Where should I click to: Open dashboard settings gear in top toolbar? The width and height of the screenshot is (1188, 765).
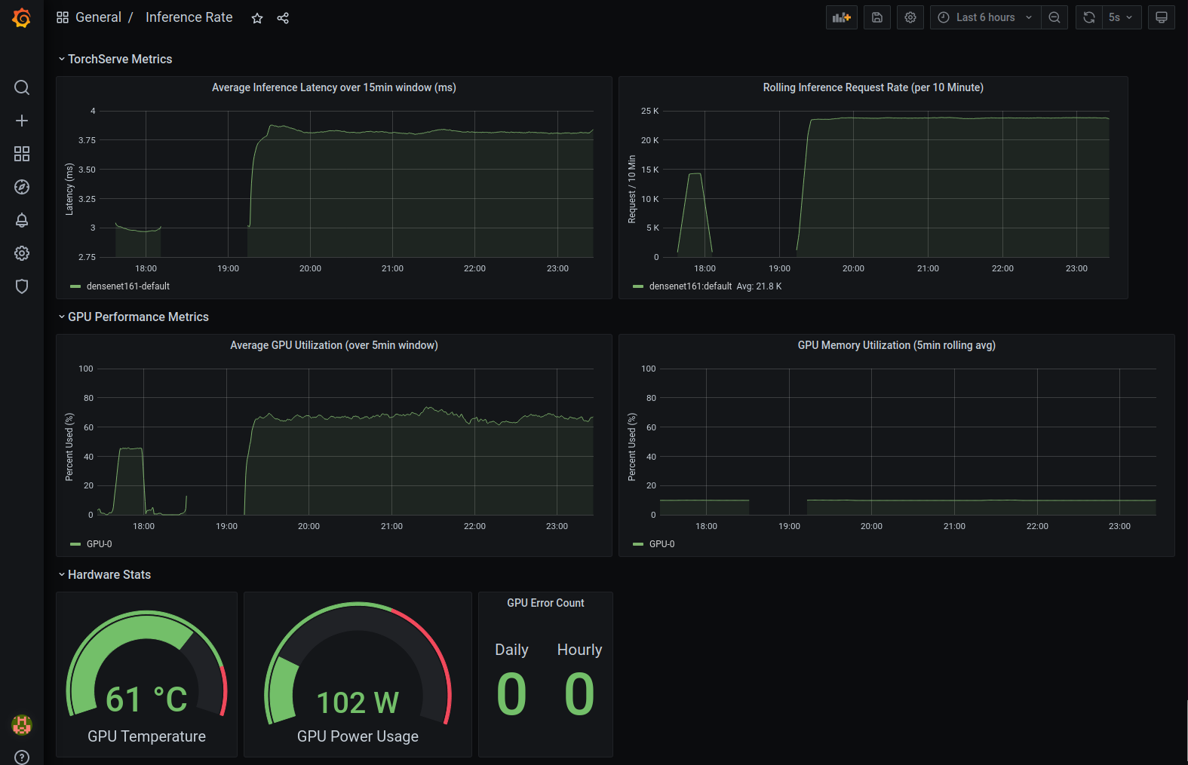910,17
